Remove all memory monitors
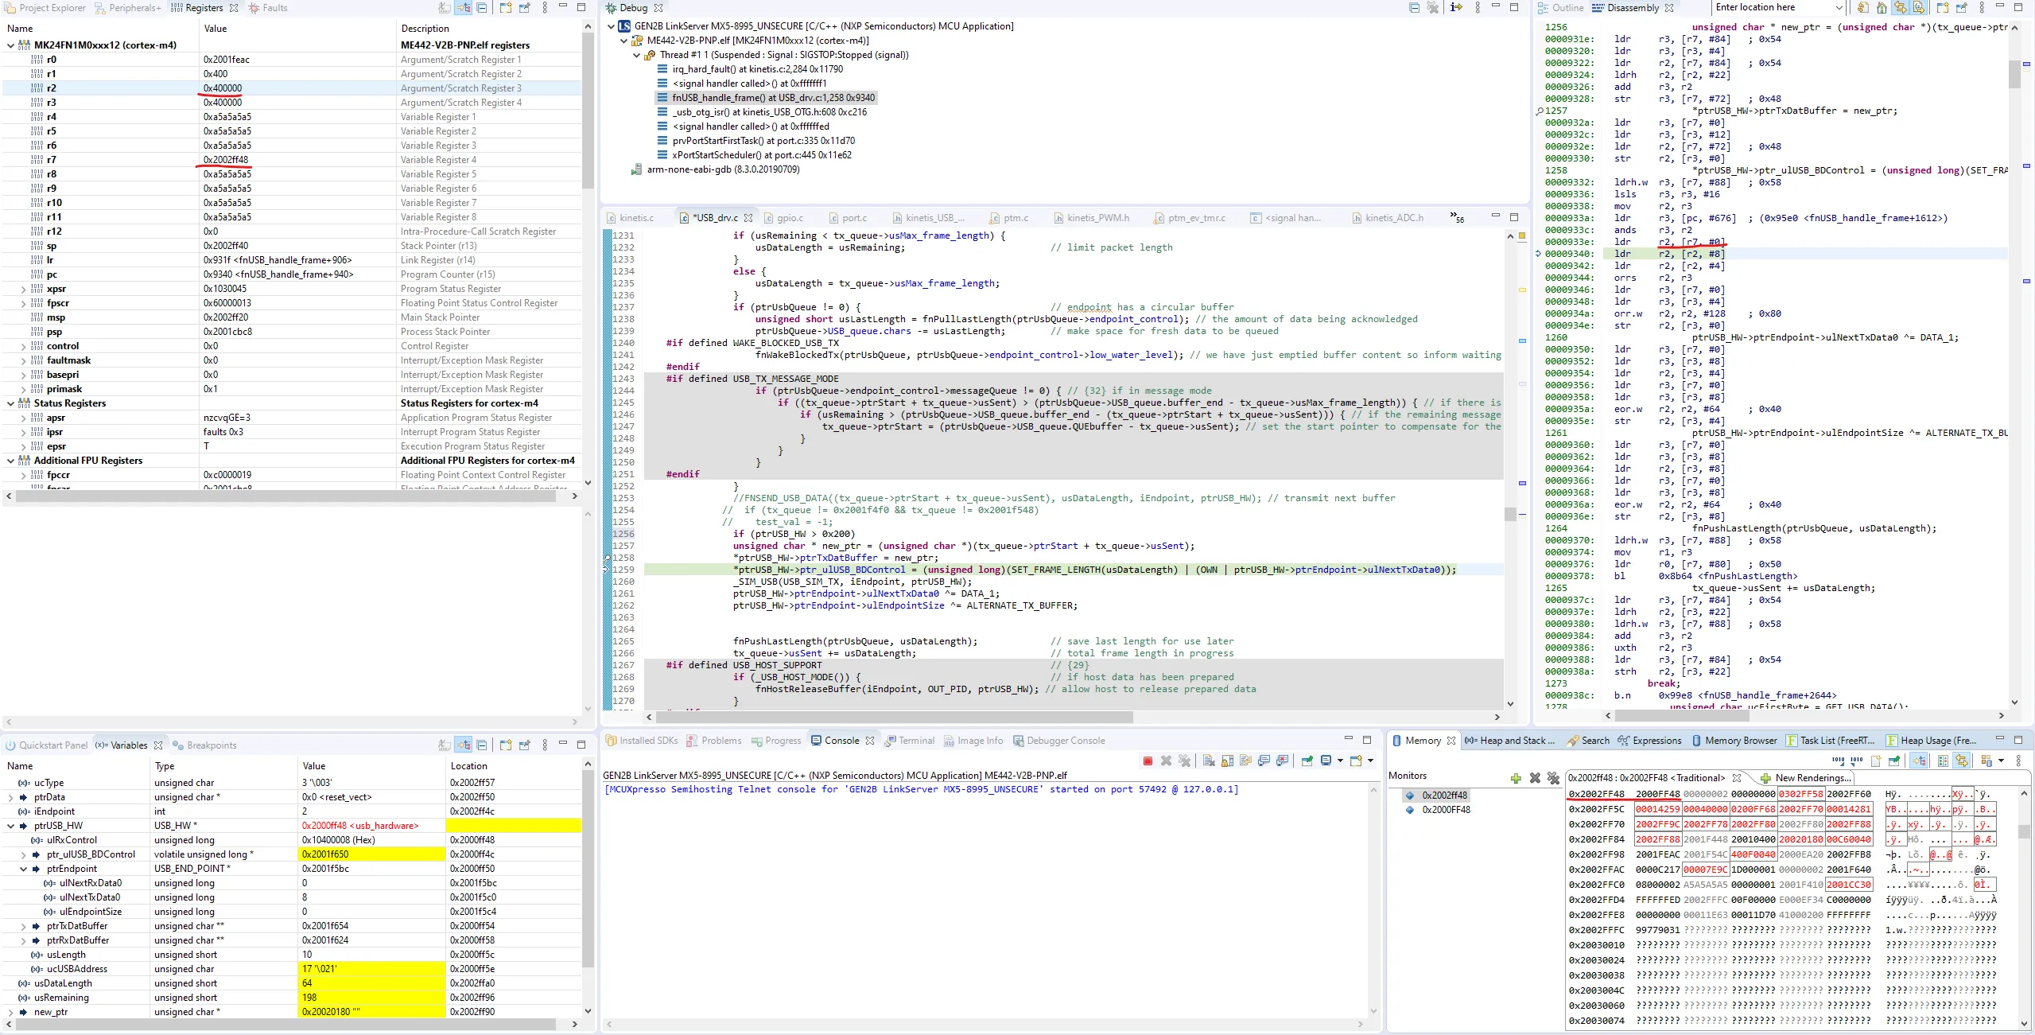This screenshot has width=2035, height=1035. coord(1553,778)
